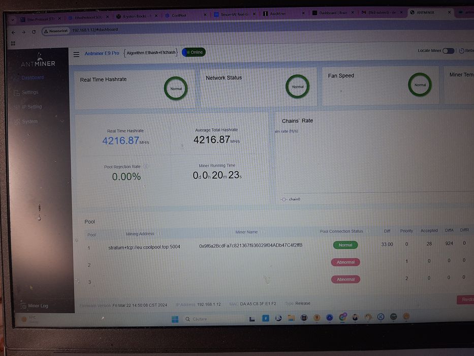Viewport: 474px width, 356px height.
Task: Switch to the TencentAI browser tab
Action: pos(235,14)
